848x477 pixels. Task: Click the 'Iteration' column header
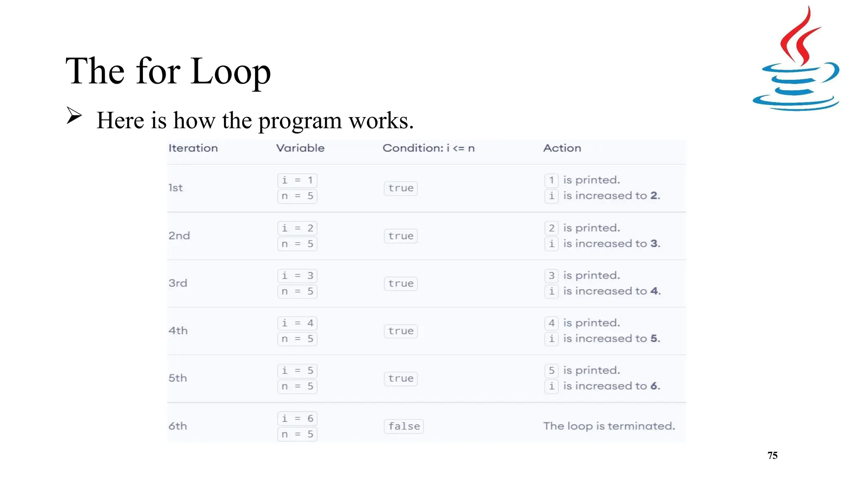click(x=193, y=148)
